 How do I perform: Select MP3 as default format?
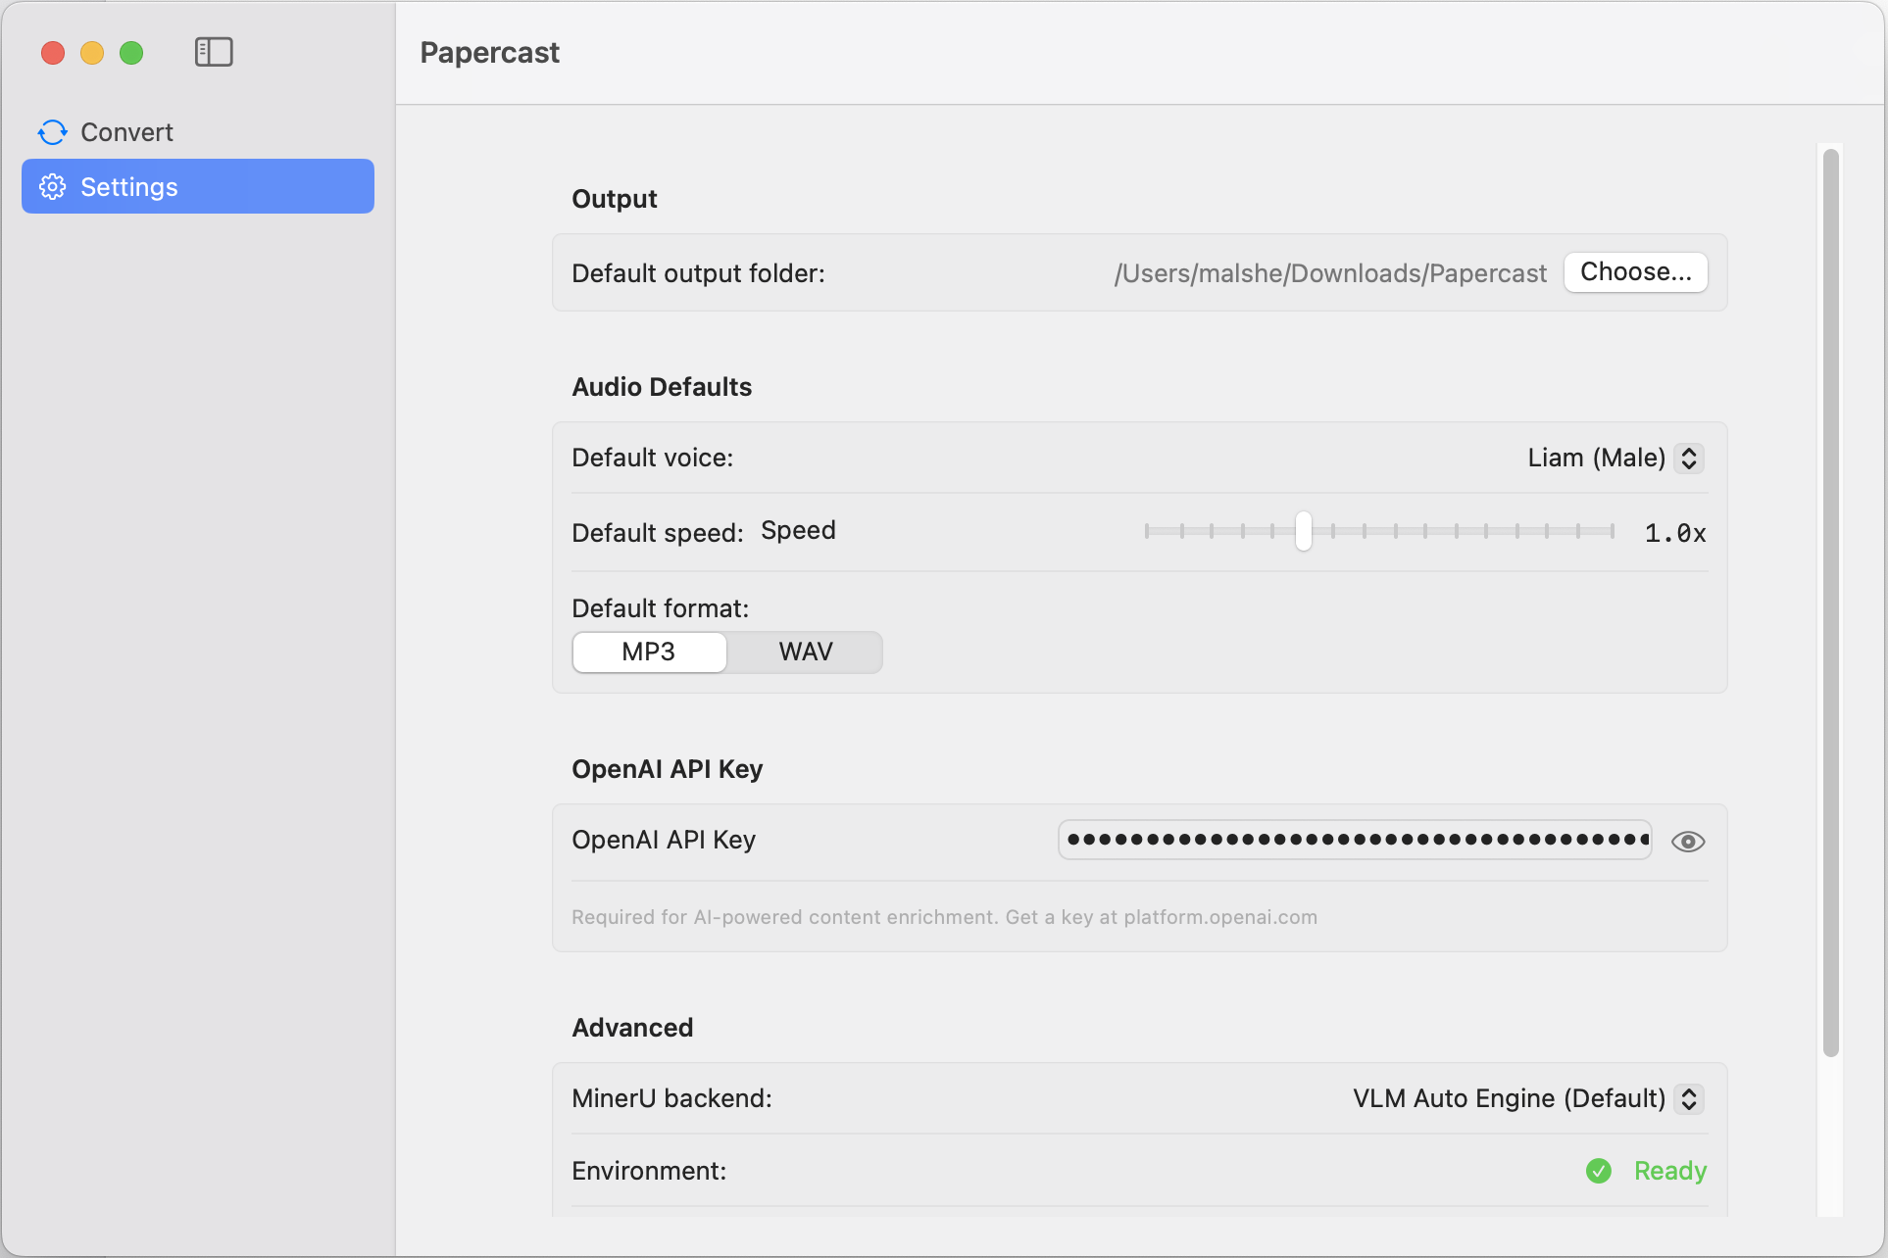pos(648,652)
